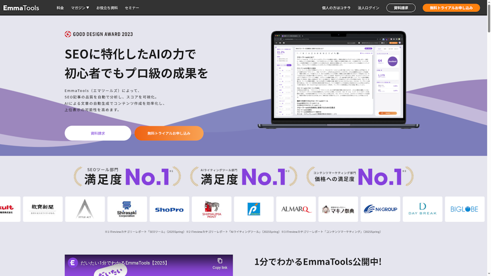Click the ShoPro logo card
Screen dimensions: 491x276
click(x=169, y=209)
